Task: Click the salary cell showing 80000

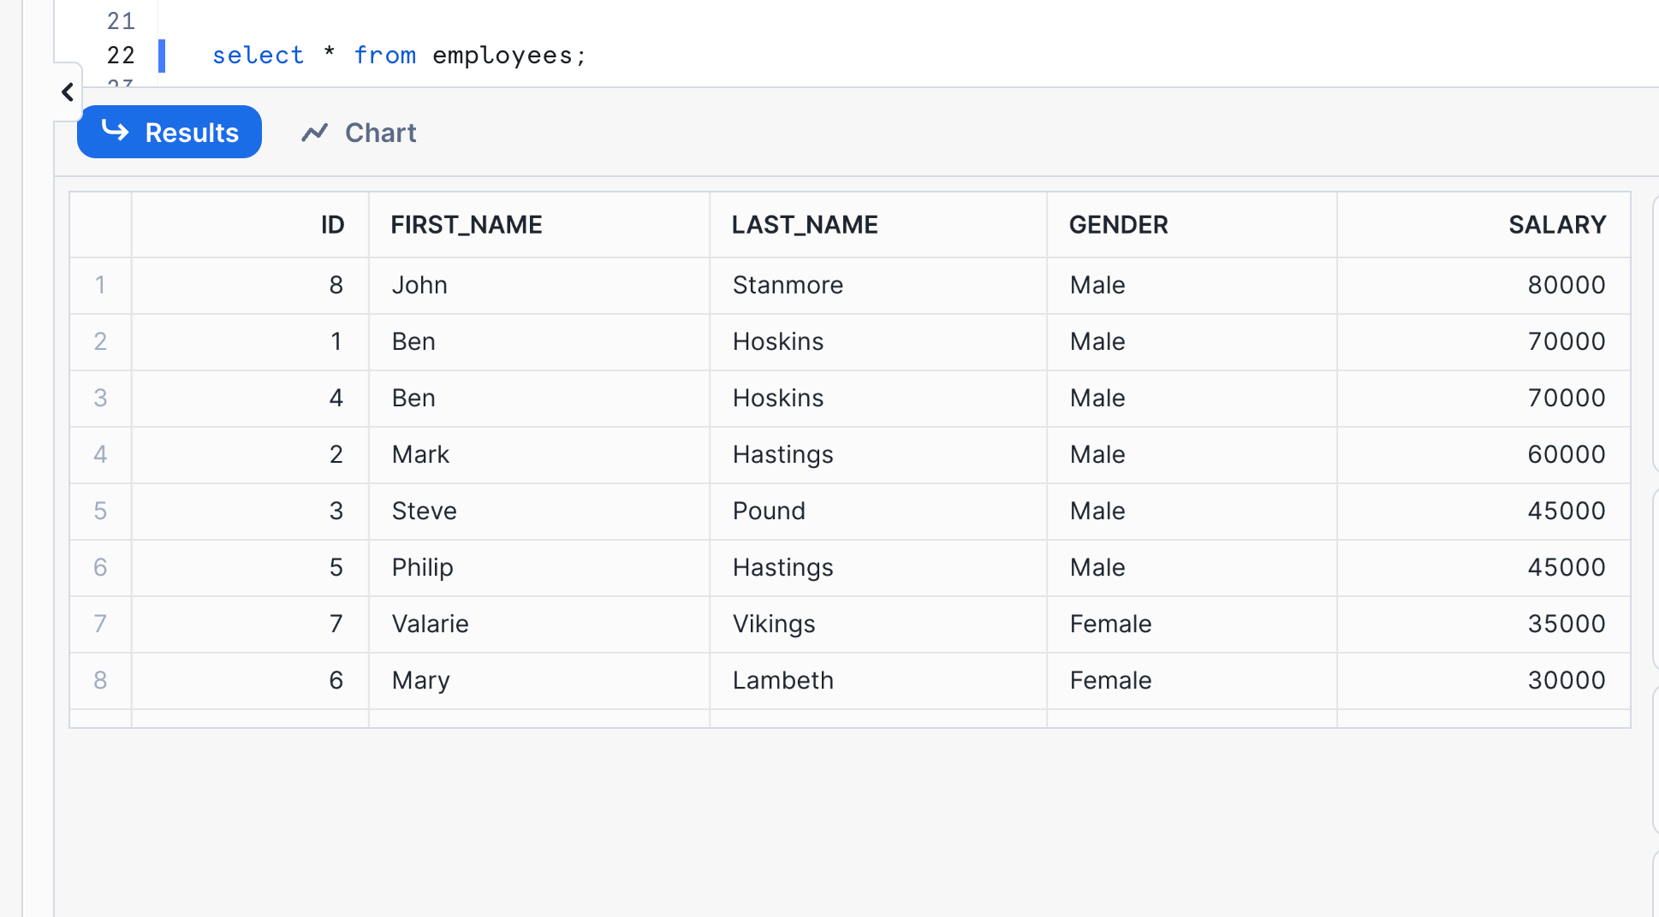Action: point(1484,285)
